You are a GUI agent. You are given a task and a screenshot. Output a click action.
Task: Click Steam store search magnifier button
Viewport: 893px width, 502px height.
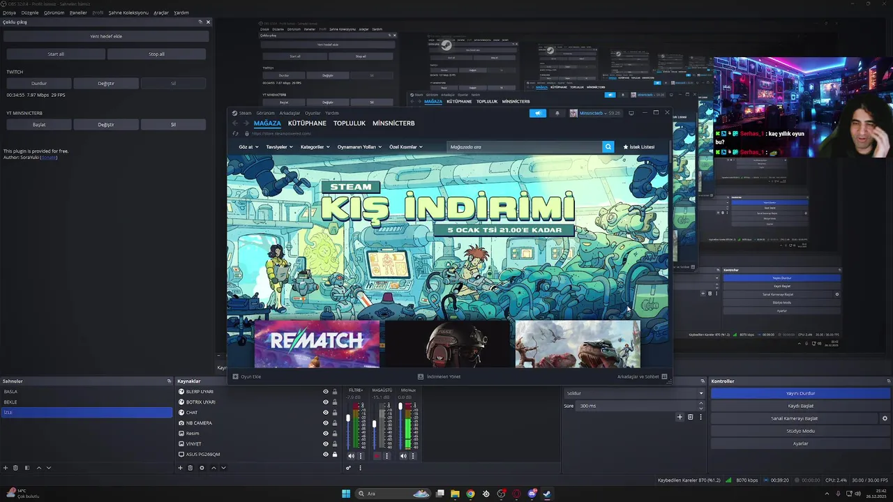[x=608, y=147]
